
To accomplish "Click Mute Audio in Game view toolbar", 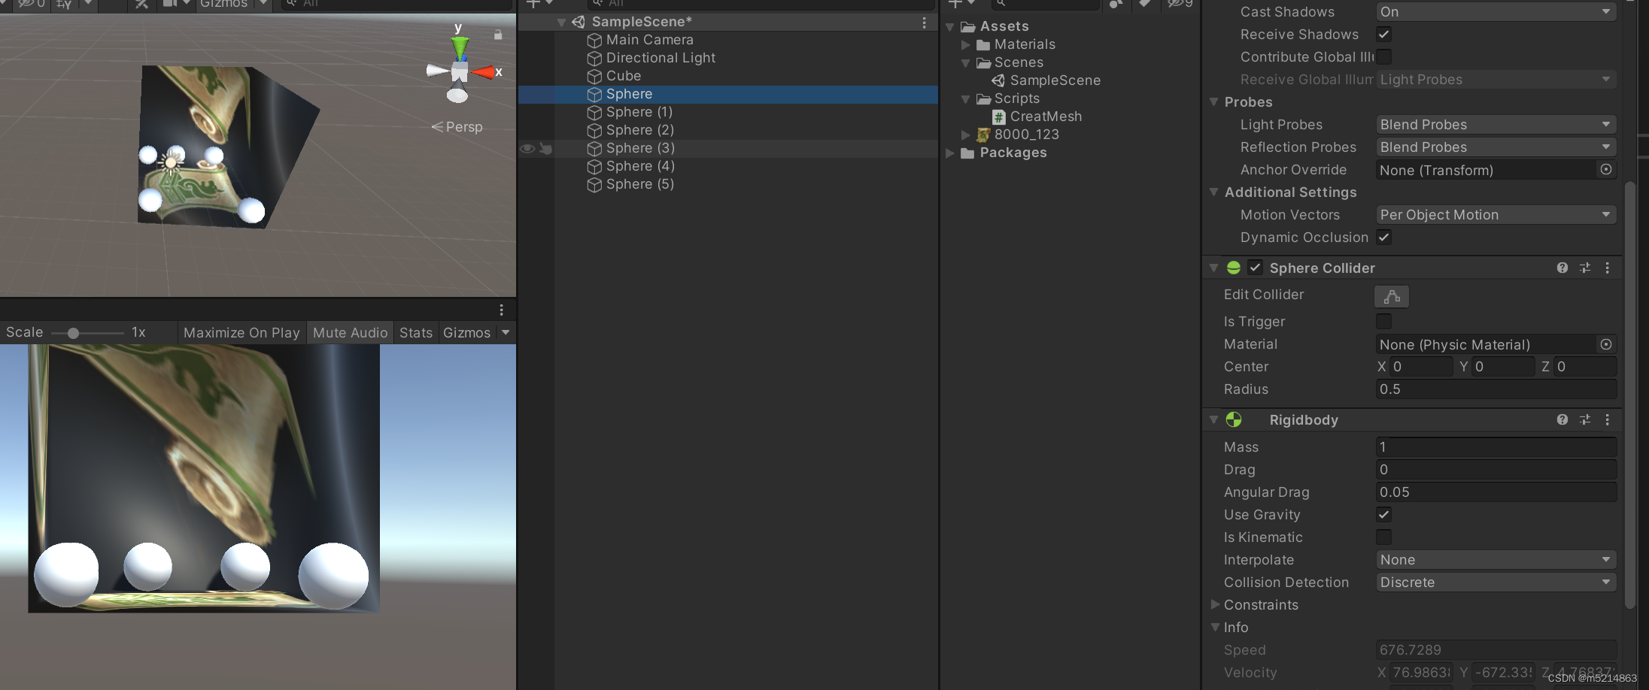I will tap(350, 332).
